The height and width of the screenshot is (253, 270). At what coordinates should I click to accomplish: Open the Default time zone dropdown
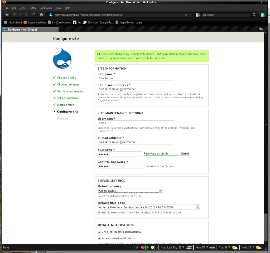(197, 207)
